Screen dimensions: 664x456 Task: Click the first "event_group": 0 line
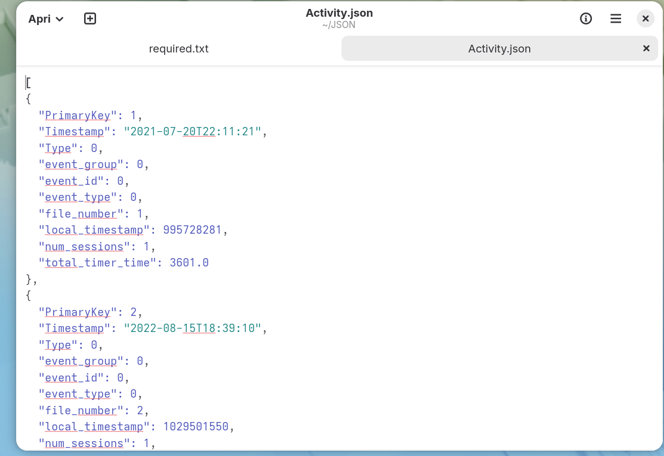coord(94,165)
